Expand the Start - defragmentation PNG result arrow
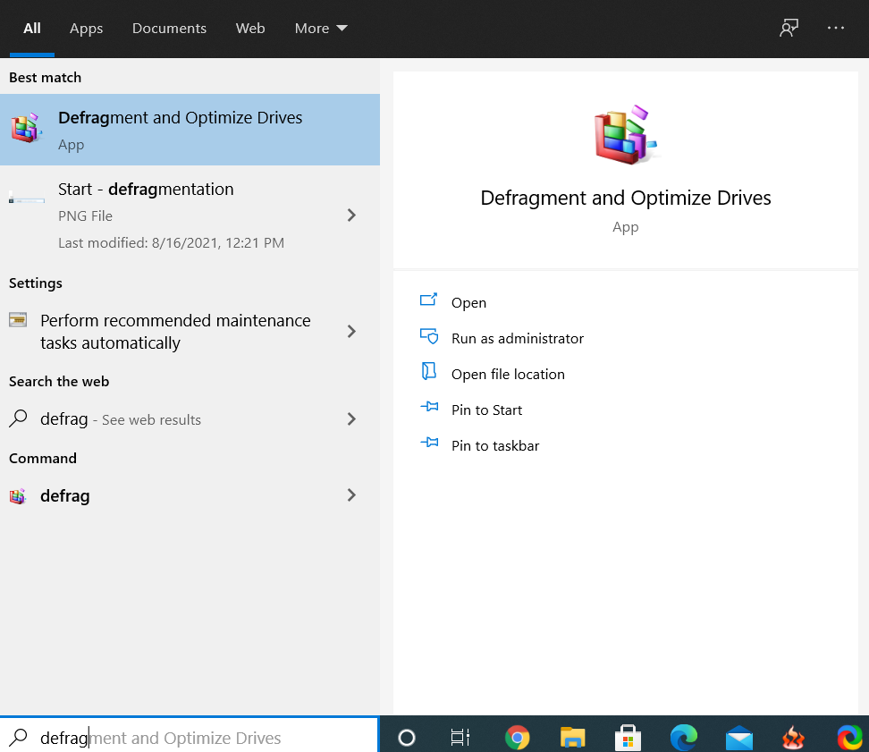The image size is (869, 752). 351,215
